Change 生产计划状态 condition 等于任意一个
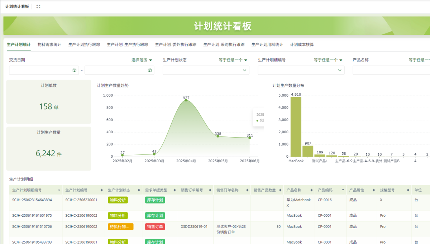 pos(233,60)
